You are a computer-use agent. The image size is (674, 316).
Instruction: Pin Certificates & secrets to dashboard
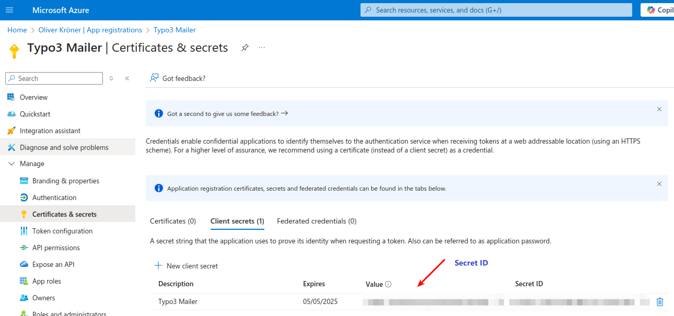pos(245,47)
